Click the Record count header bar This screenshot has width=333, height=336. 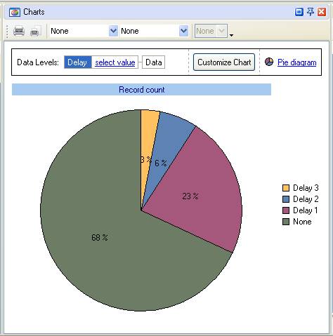click(x=141, y=90)
